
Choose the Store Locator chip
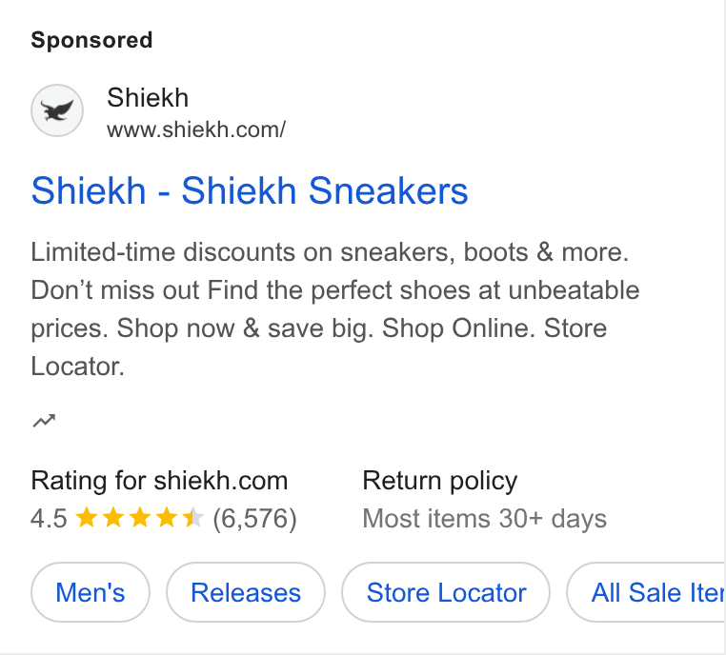click(x=446, y=592)
